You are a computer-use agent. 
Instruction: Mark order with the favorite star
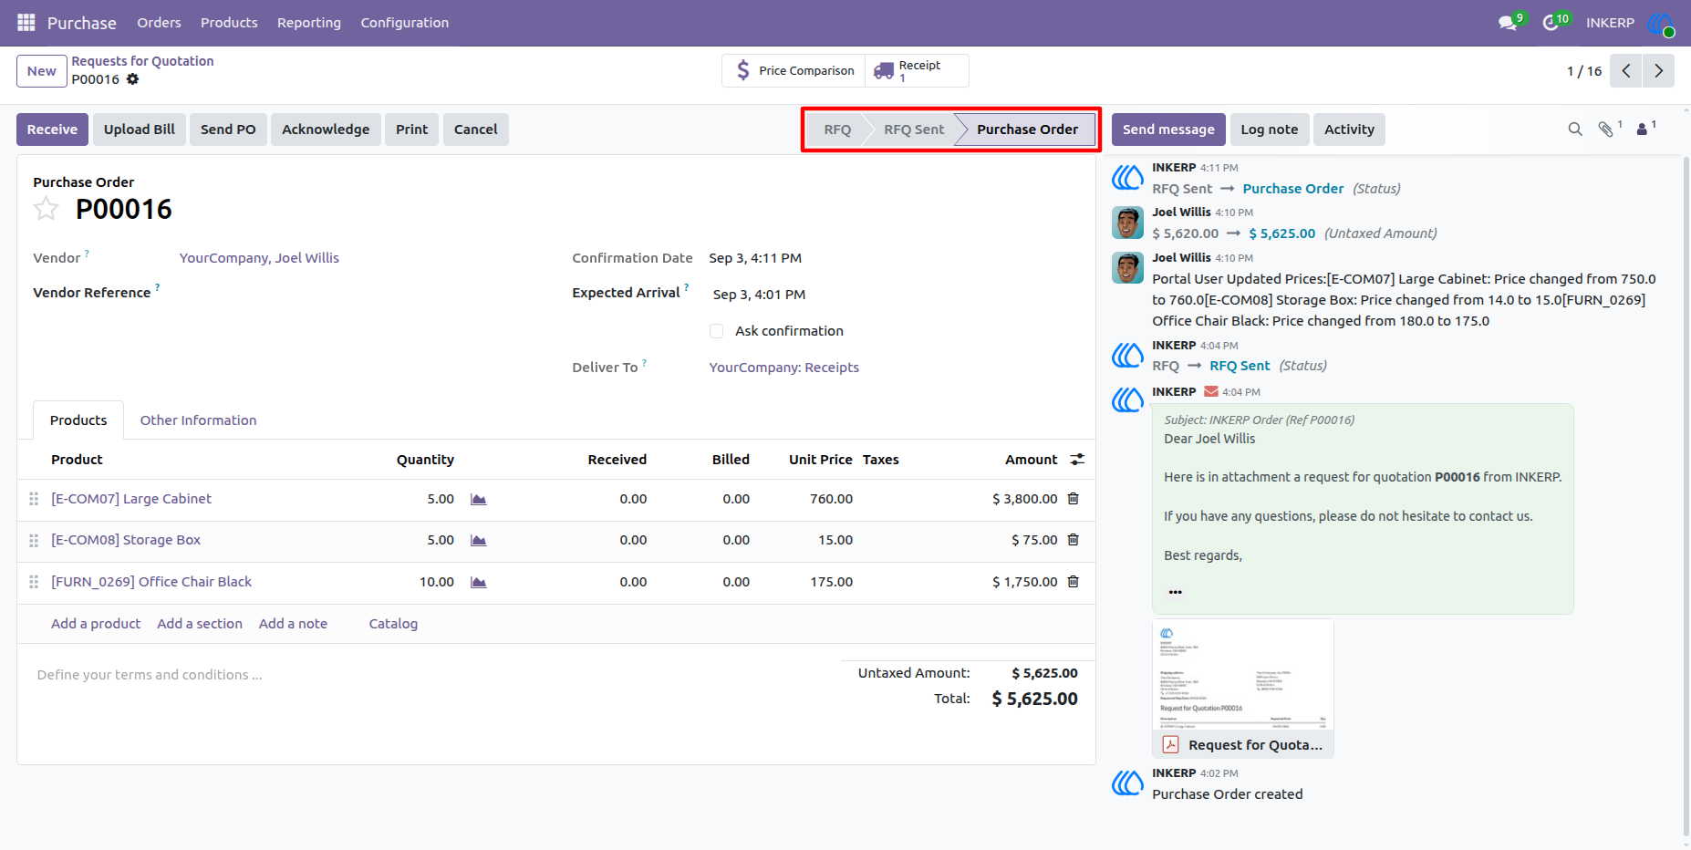(47, 209)
